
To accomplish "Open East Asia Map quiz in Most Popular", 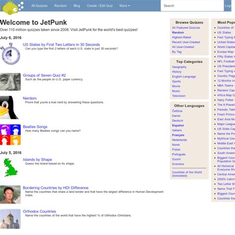I will (226, 119).
